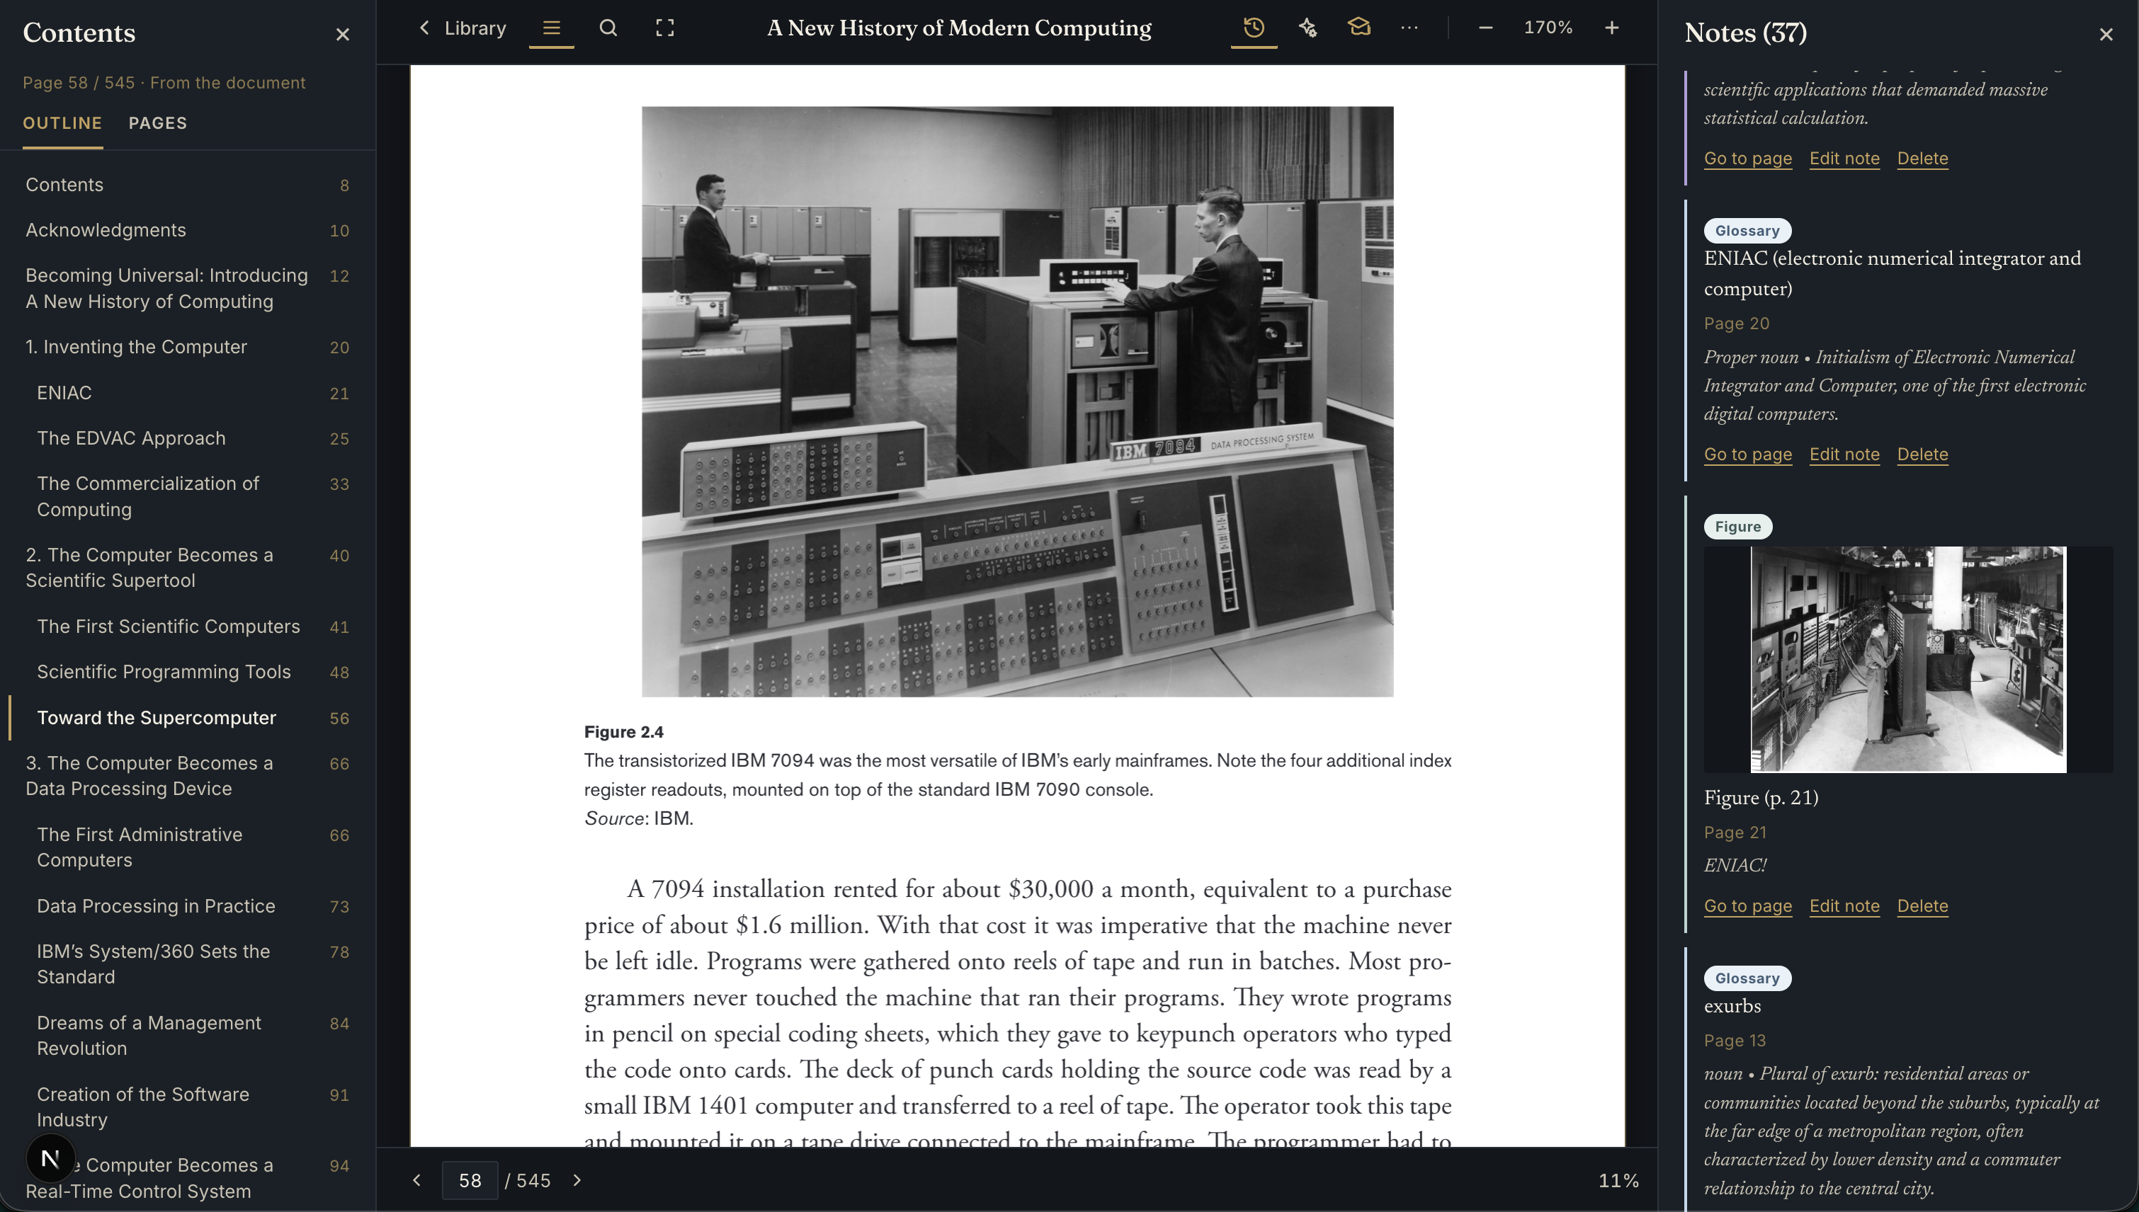Delete the statistical calculation note
The width and height of the screenshot is (2139, 1212).
click(1922, 158)
